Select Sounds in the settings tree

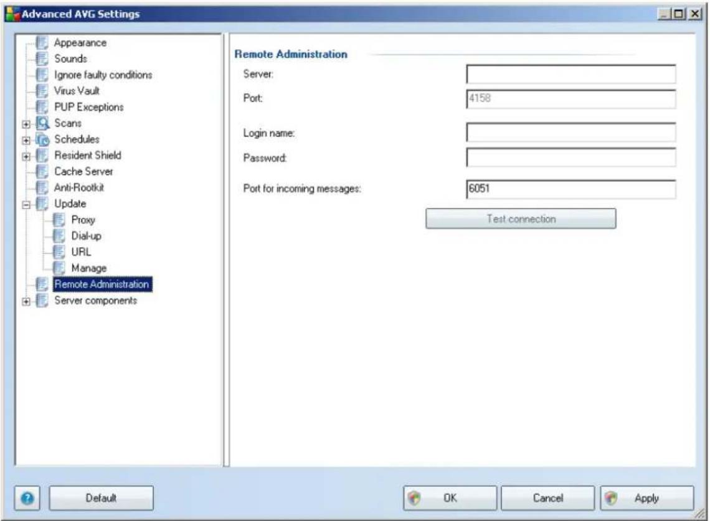pyautogui.click(x=70, y=59)
